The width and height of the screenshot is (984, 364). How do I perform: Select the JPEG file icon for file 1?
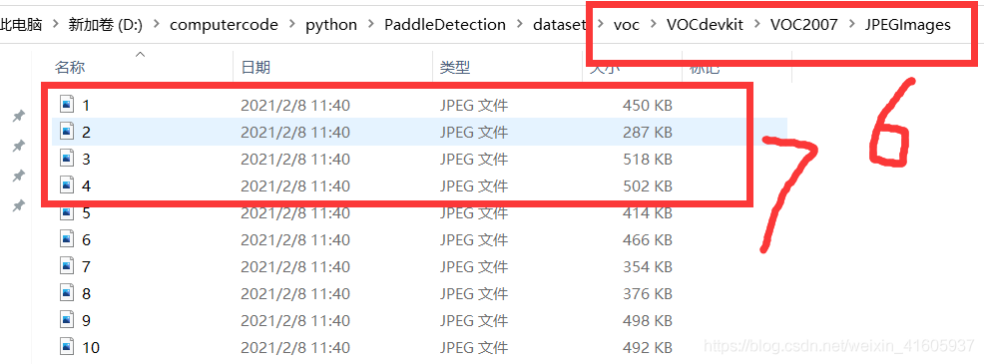67,104
